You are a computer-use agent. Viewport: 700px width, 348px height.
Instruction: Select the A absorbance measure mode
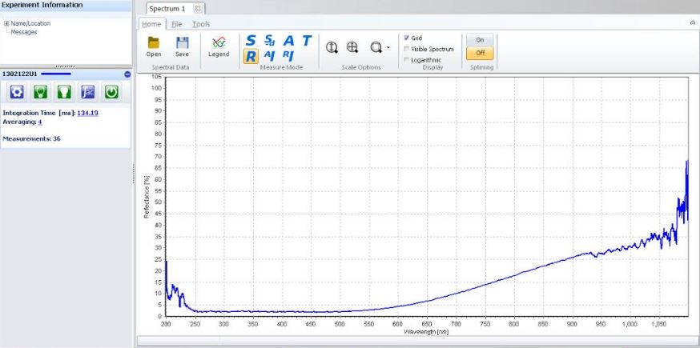[x=288, y=40]
